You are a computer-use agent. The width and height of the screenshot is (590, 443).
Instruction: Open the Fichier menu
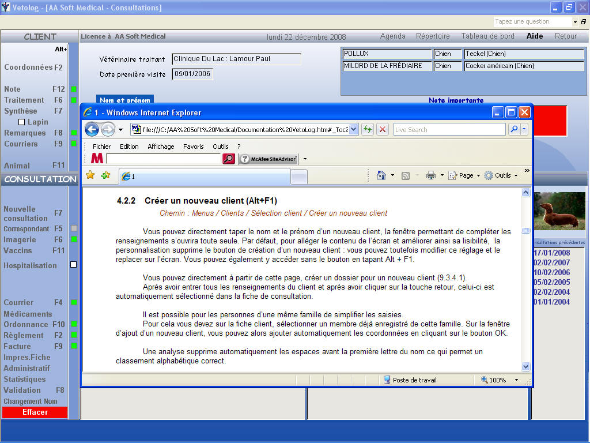pos(101,147)
